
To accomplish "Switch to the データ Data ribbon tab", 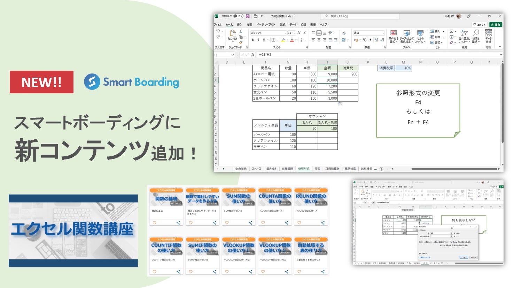I will (x=293, y=25).
